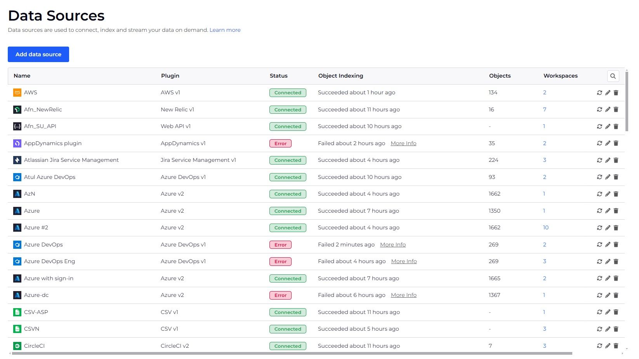Open More Info for AppDynamics plugin failure
Viewport: 639px width, 359px height.
tap(403, 143)
